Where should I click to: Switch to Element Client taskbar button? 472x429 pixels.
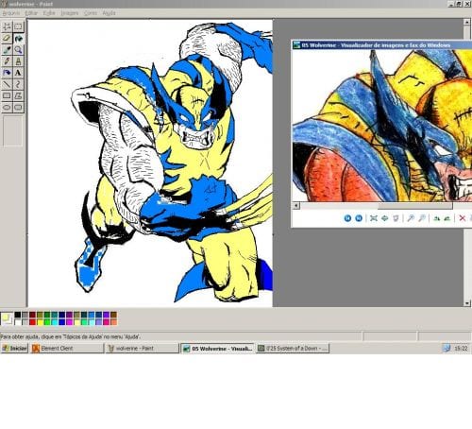[x=67, y=348]
